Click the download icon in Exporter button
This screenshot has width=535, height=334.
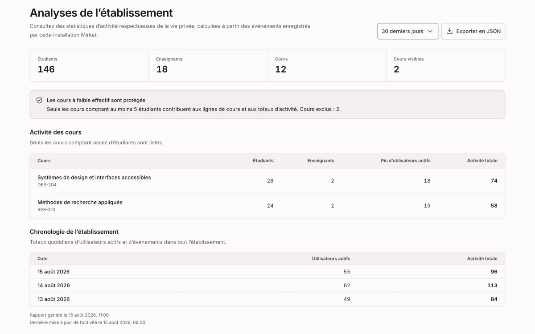tap(449, 31)
